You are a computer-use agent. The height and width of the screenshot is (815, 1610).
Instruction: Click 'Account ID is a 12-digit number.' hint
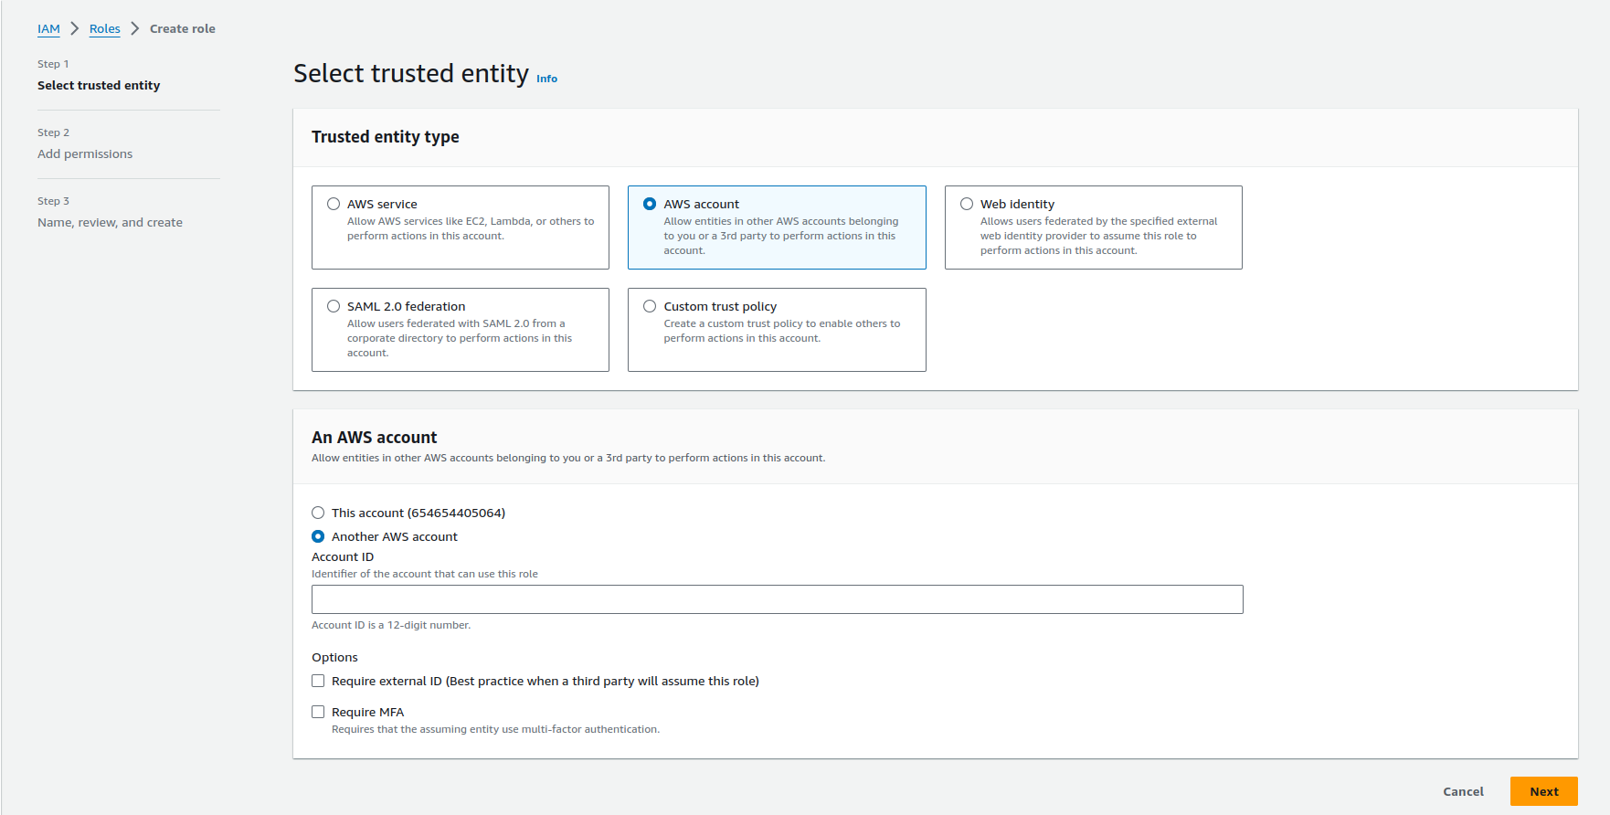[391, 625]
